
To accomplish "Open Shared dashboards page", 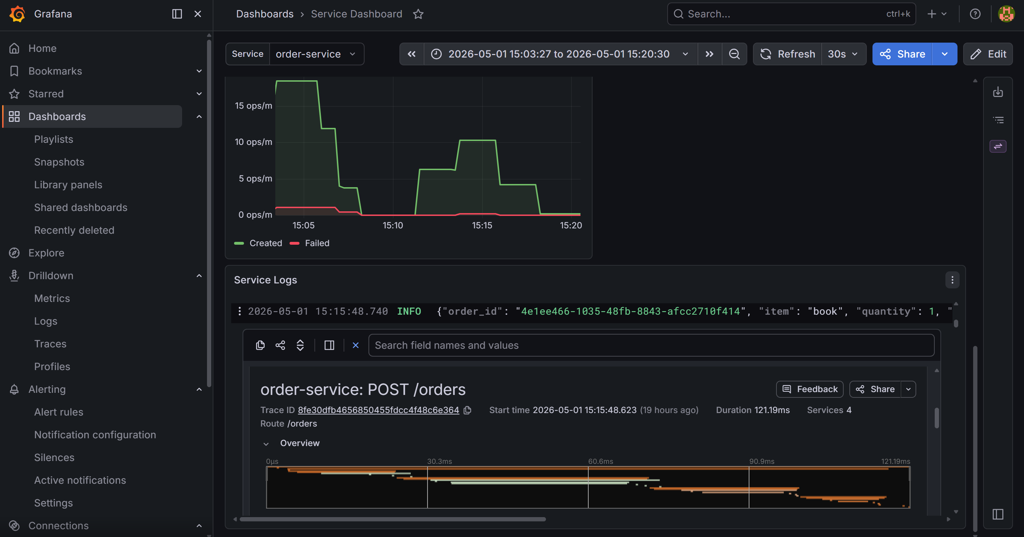I will [81, 207].
